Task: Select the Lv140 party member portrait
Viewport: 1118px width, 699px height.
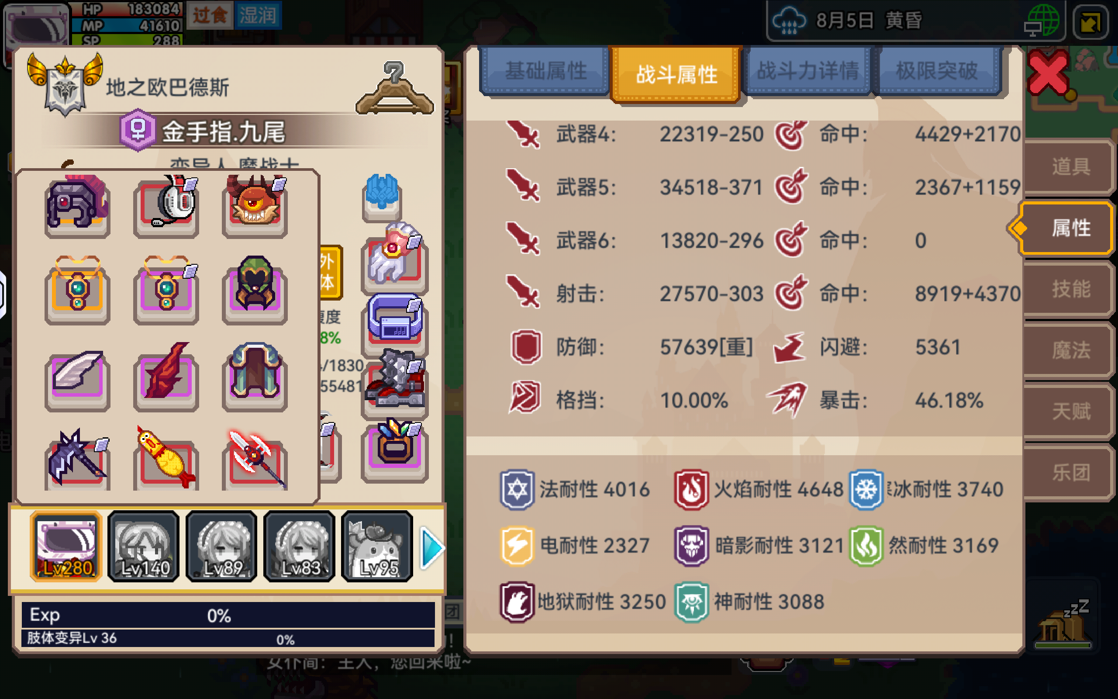Action: [144, 547]
